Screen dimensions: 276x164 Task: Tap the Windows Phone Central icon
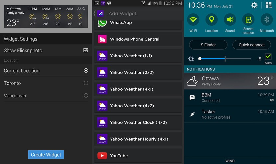pos(102,39)
